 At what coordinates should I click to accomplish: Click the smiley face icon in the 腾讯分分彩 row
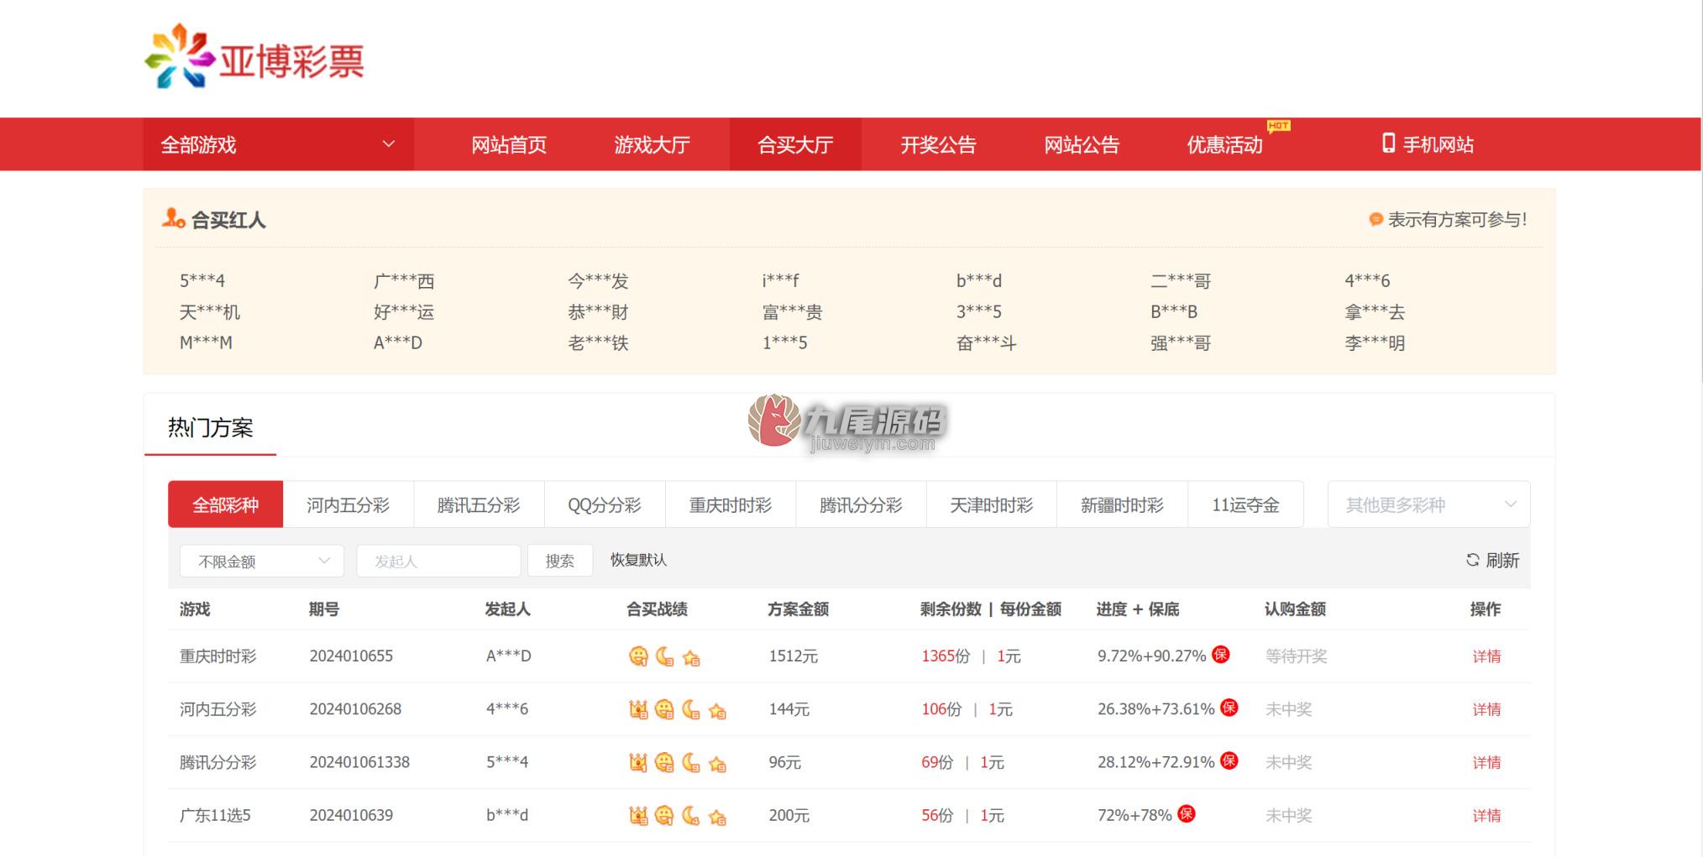[664, 762]
